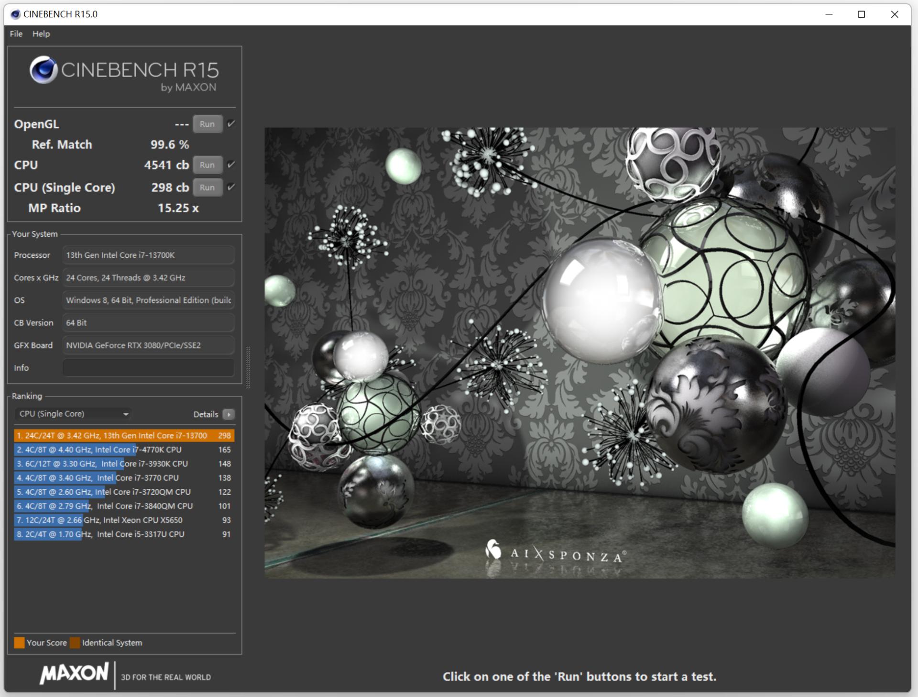The height and width of the screenshot is (697, 918).
Task: Click the Details arrow icon in Ranking
Action: tap(229, 414)
